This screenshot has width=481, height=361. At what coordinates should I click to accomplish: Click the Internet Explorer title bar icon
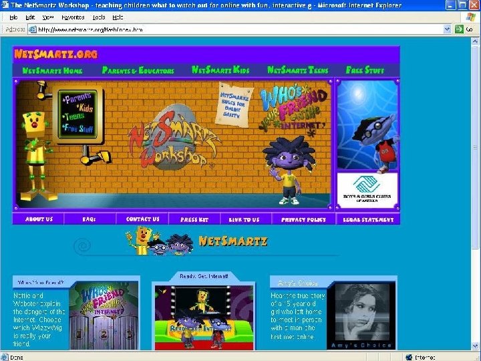point(5,5)
